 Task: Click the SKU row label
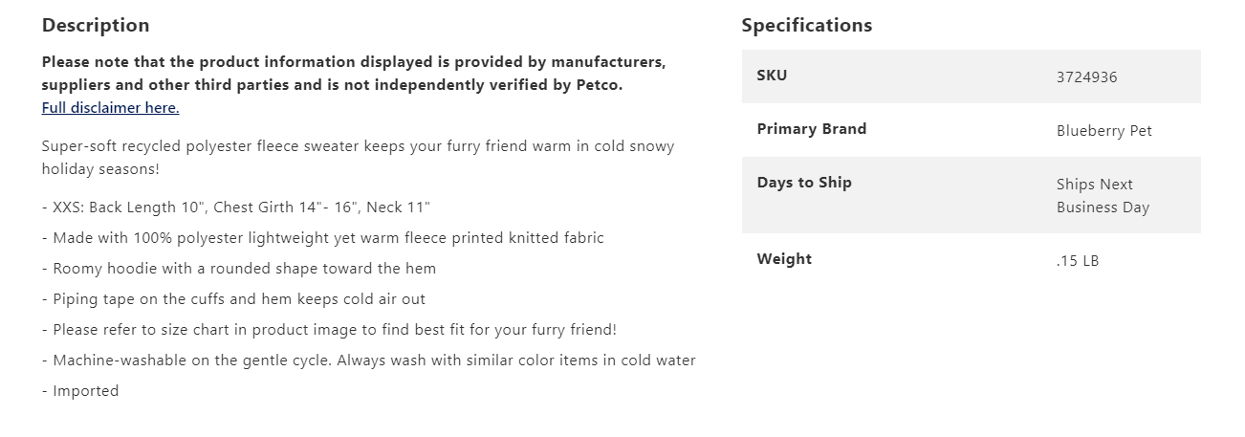click(772, 76)
